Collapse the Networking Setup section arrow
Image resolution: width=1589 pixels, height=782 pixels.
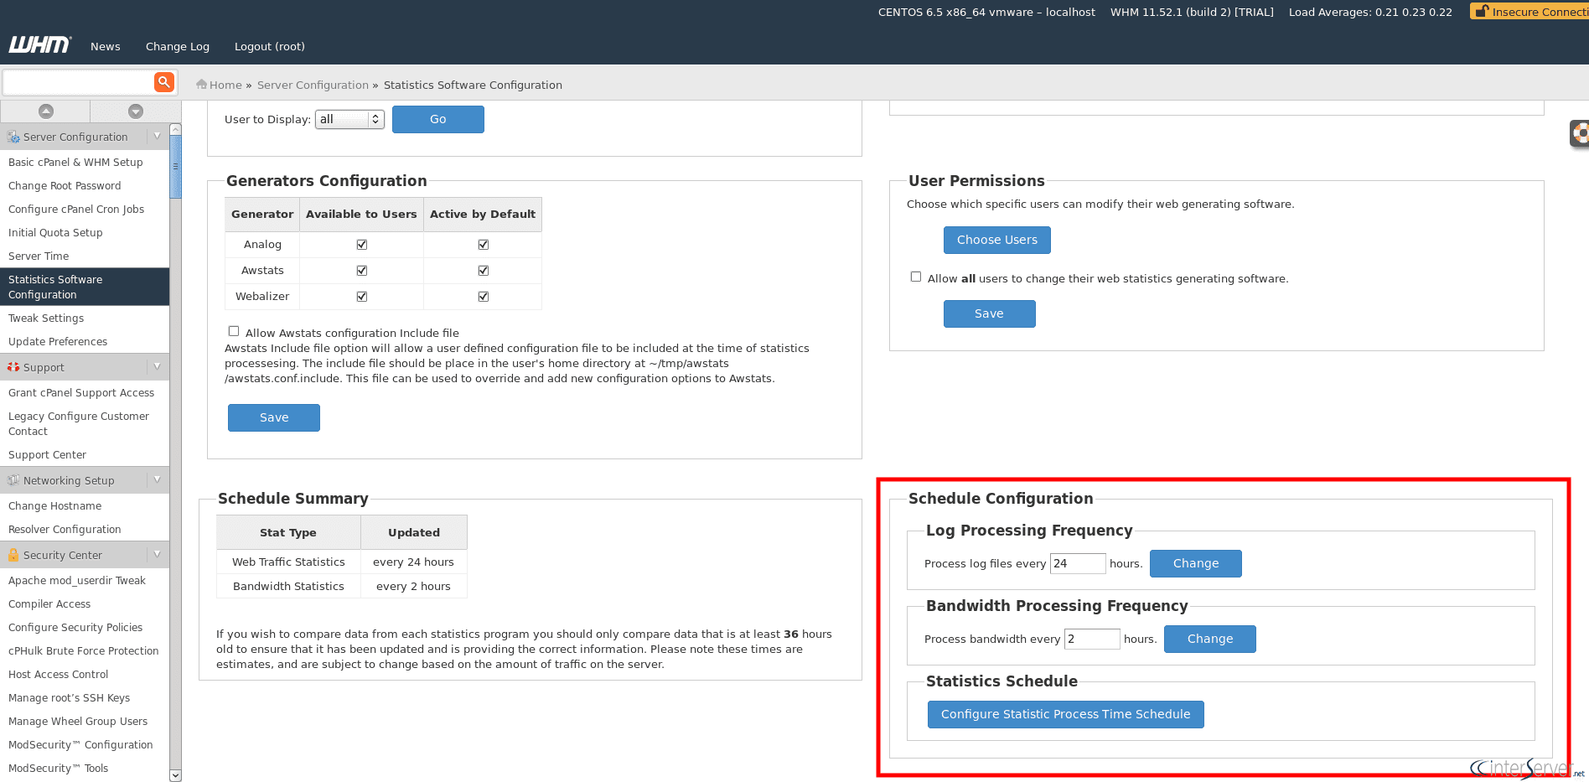[157, 480]
